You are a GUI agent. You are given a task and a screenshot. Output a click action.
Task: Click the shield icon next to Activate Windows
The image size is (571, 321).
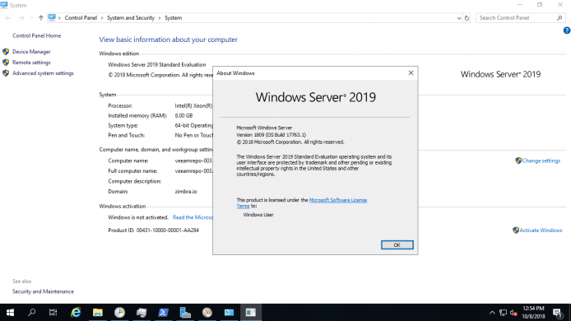point(516,230)
